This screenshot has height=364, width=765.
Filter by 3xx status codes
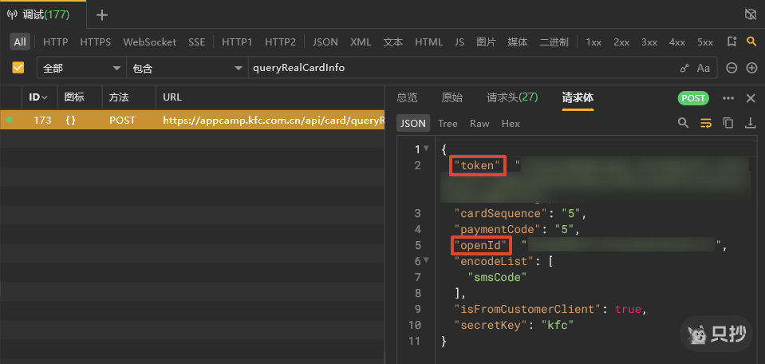649,42
